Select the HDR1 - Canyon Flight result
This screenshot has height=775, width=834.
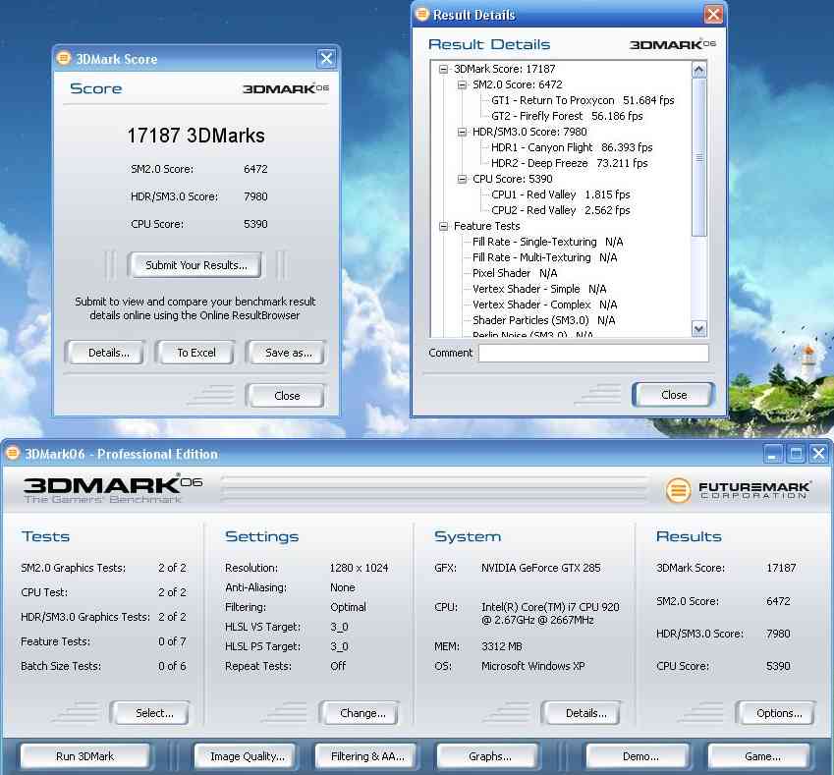(542, 148)
